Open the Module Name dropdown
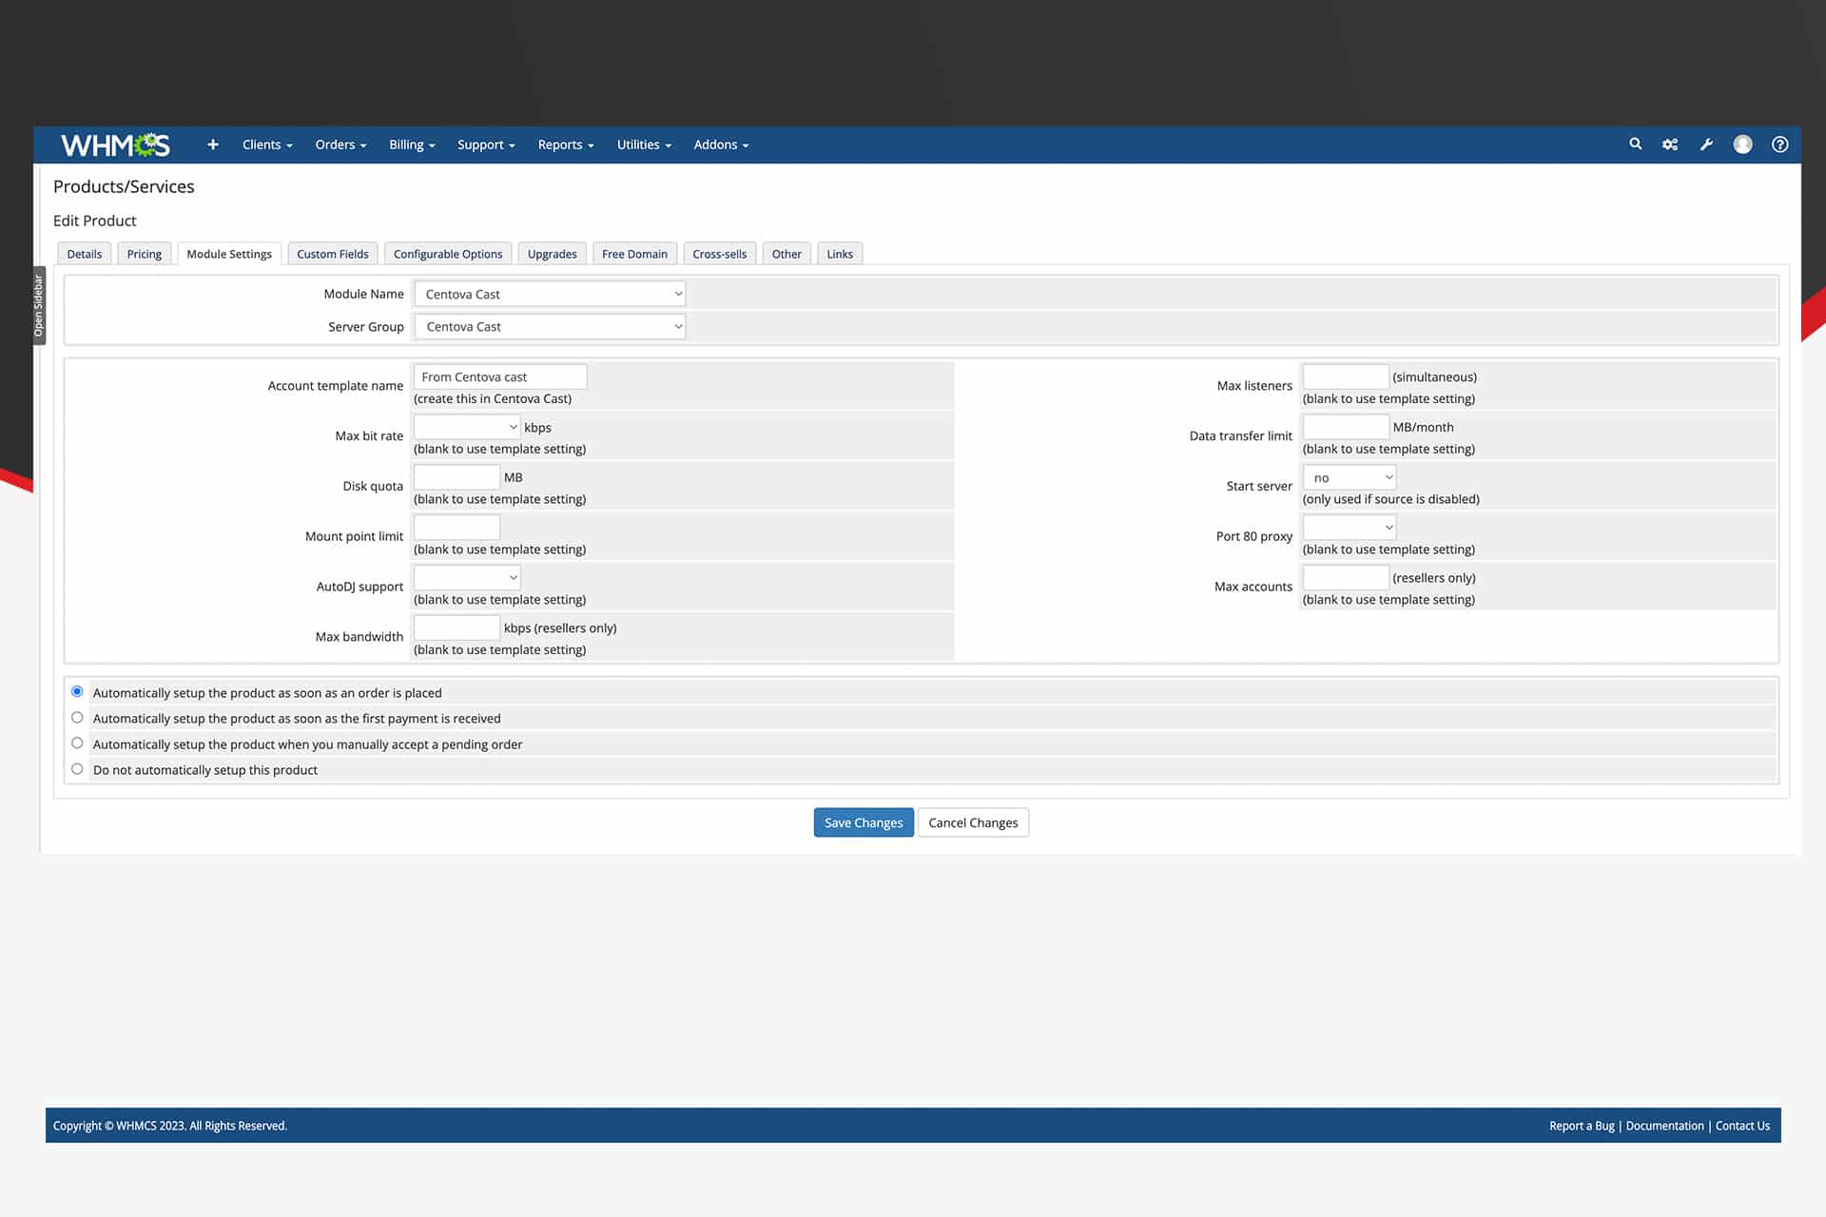The width and height of the screenshot is (1826, 1217). tap(550, 294)
